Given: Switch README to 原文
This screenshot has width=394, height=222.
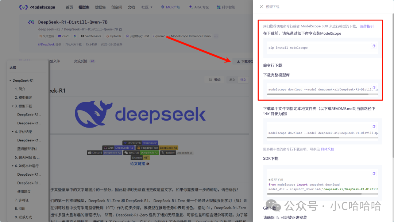Looking at the screenshot, I should point(232,80).
